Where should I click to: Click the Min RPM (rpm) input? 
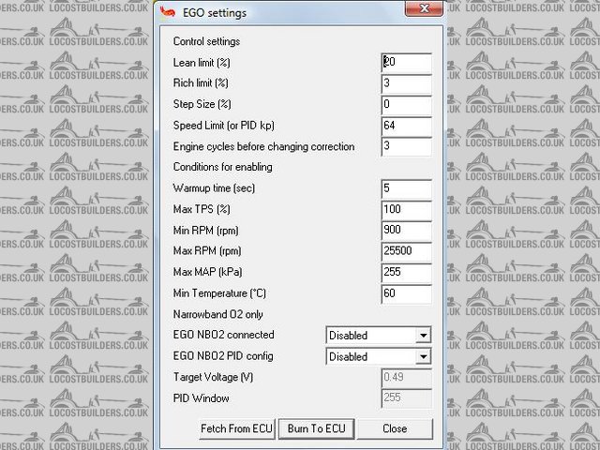[406, 231]
